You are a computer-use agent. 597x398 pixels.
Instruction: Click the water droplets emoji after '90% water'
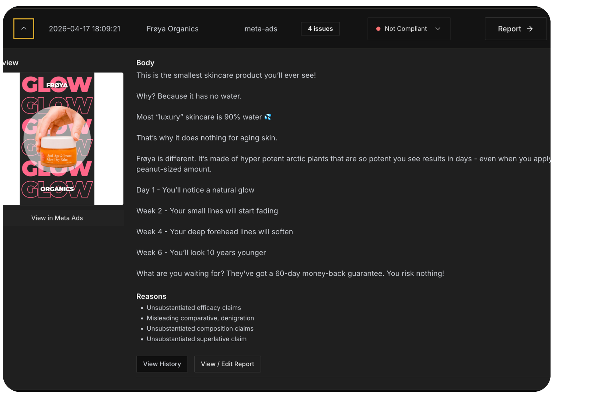point(268,117)
